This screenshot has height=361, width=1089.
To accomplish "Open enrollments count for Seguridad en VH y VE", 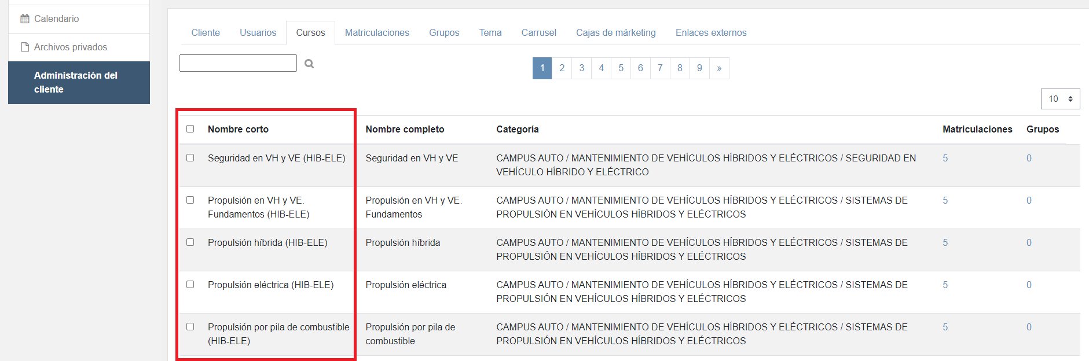I will tap(945, 159).
